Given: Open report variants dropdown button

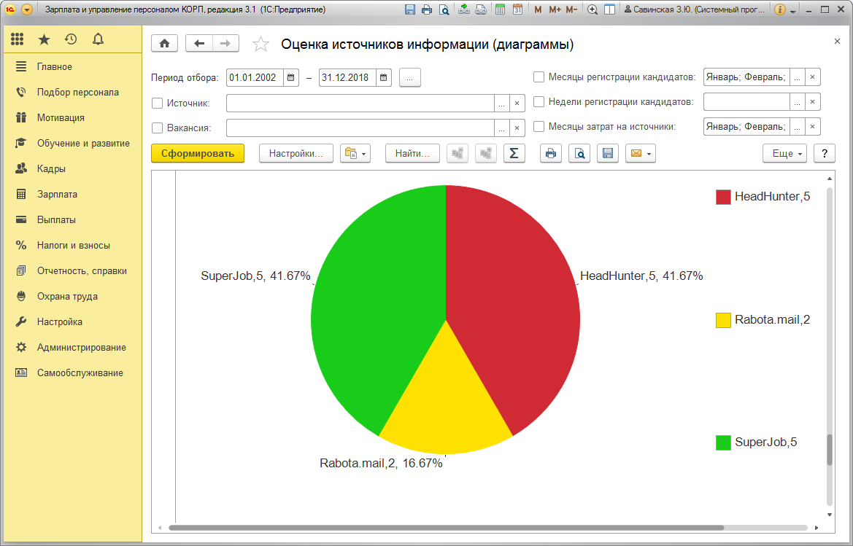Looking at the screenshot, I should coord(355,153).
